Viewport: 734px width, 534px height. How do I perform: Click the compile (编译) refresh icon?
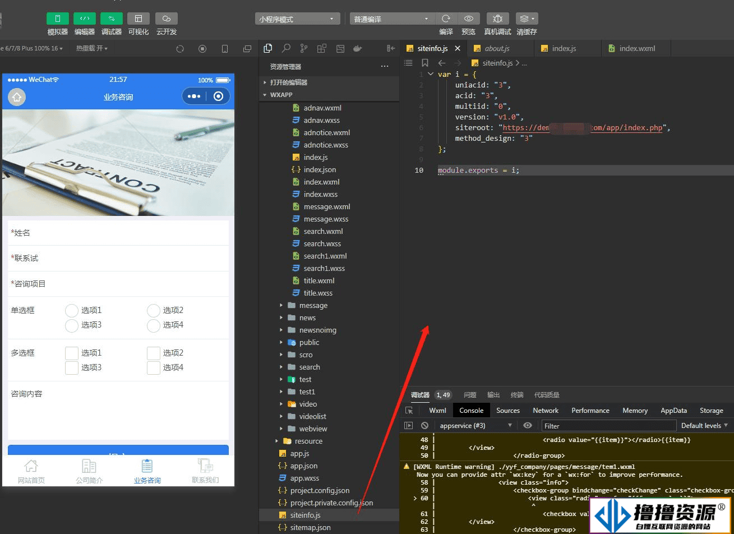446,19
